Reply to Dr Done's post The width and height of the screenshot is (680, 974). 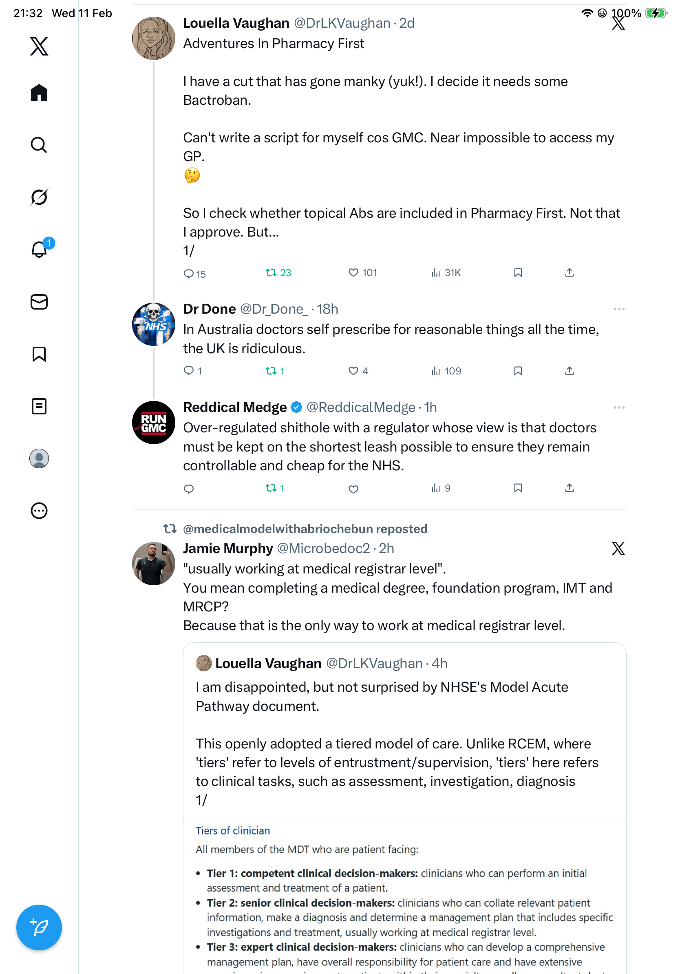coord(189,371)
